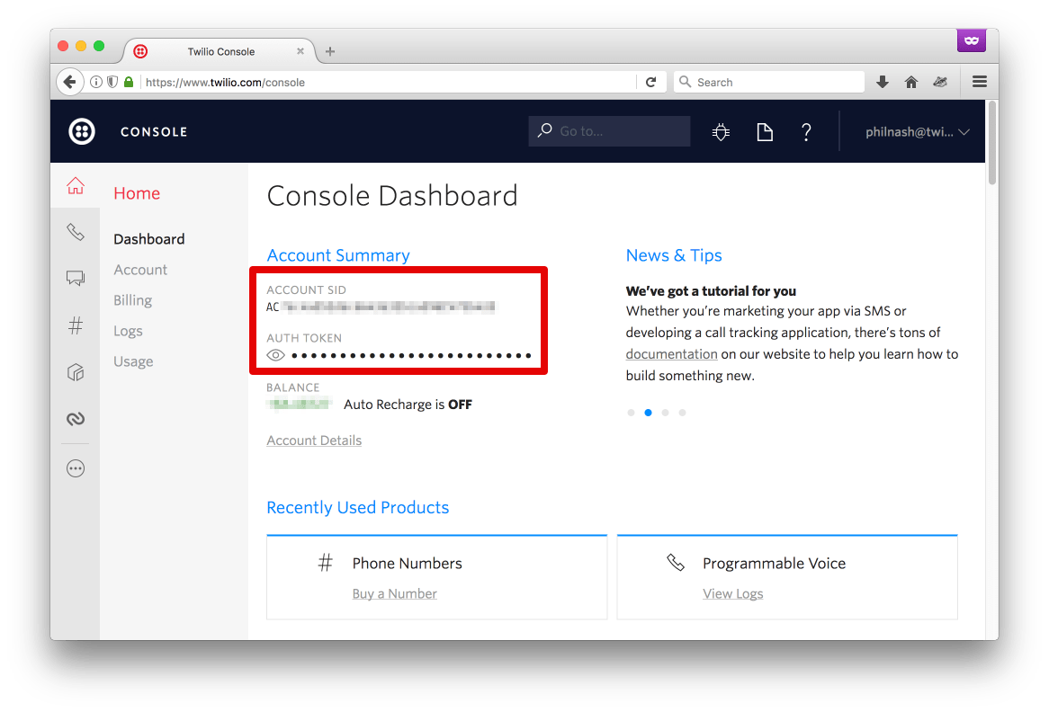The image size is (1049, 712).
Task: Click the CONSOLE label in the header
Action: point(154,132)
